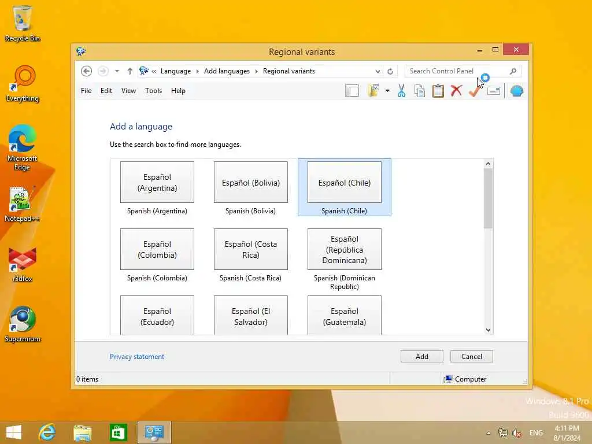The image size is (592, 444).
Task: Click the E-mail envelope toolbar icon
Action: (x=494, y=91)
